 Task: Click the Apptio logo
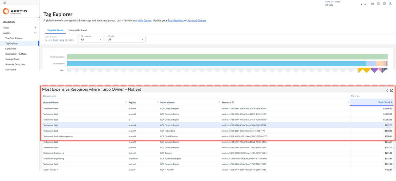click(x=15, y=11)
